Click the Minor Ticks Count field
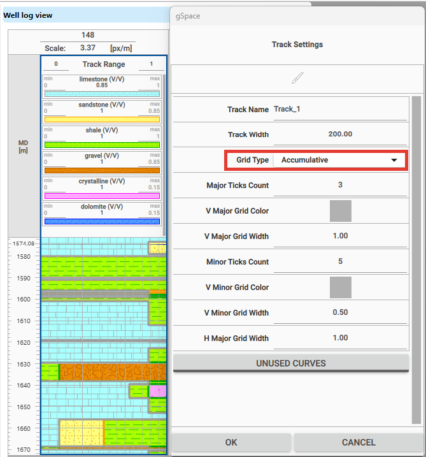426x457 pixels. click(x=340, y=262)
